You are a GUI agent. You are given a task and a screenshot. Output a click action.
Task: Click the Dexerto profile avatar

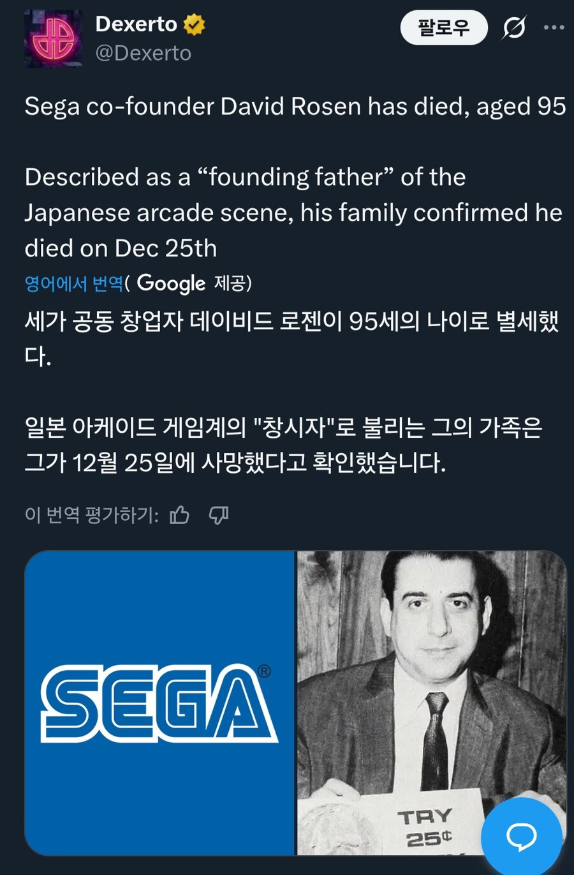(54, 38)
